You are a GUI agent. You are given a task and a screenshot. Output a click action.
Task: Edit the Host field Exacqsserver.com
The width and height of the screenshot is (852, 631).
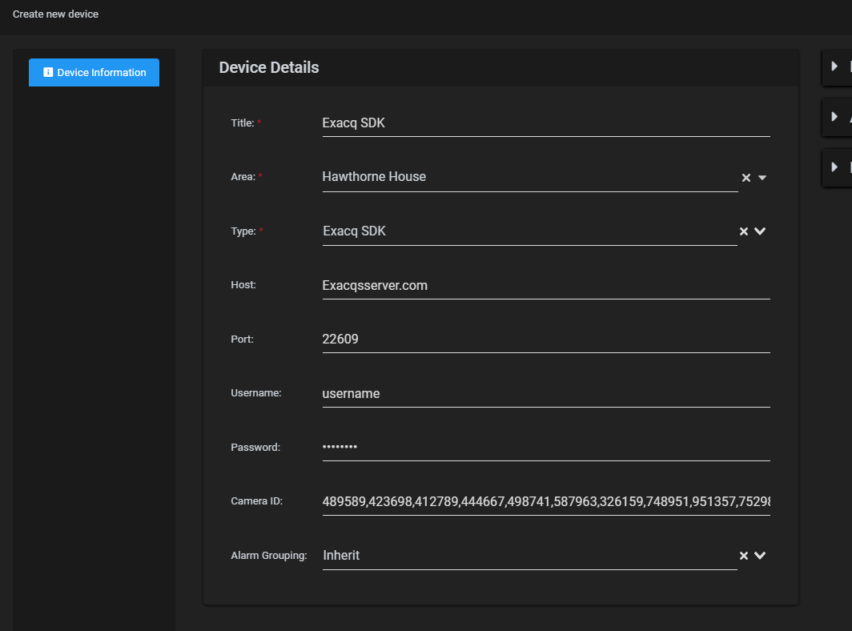click(x=546, y=285)
